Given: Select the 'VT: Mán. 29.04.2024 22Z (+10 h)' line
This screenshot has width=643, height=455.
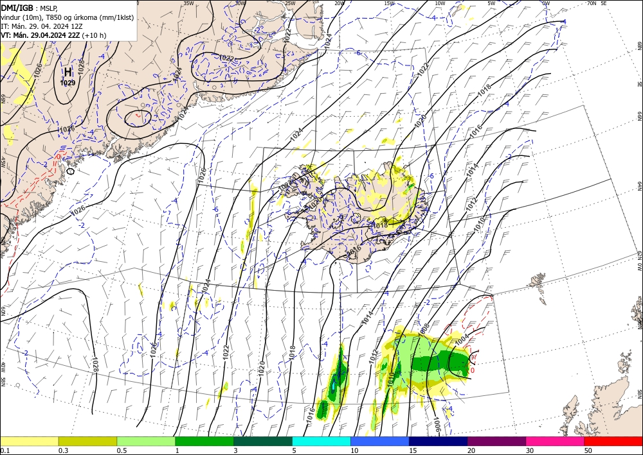Looking at the screenshot, I should pyautogui.click(x=53, y=35).
